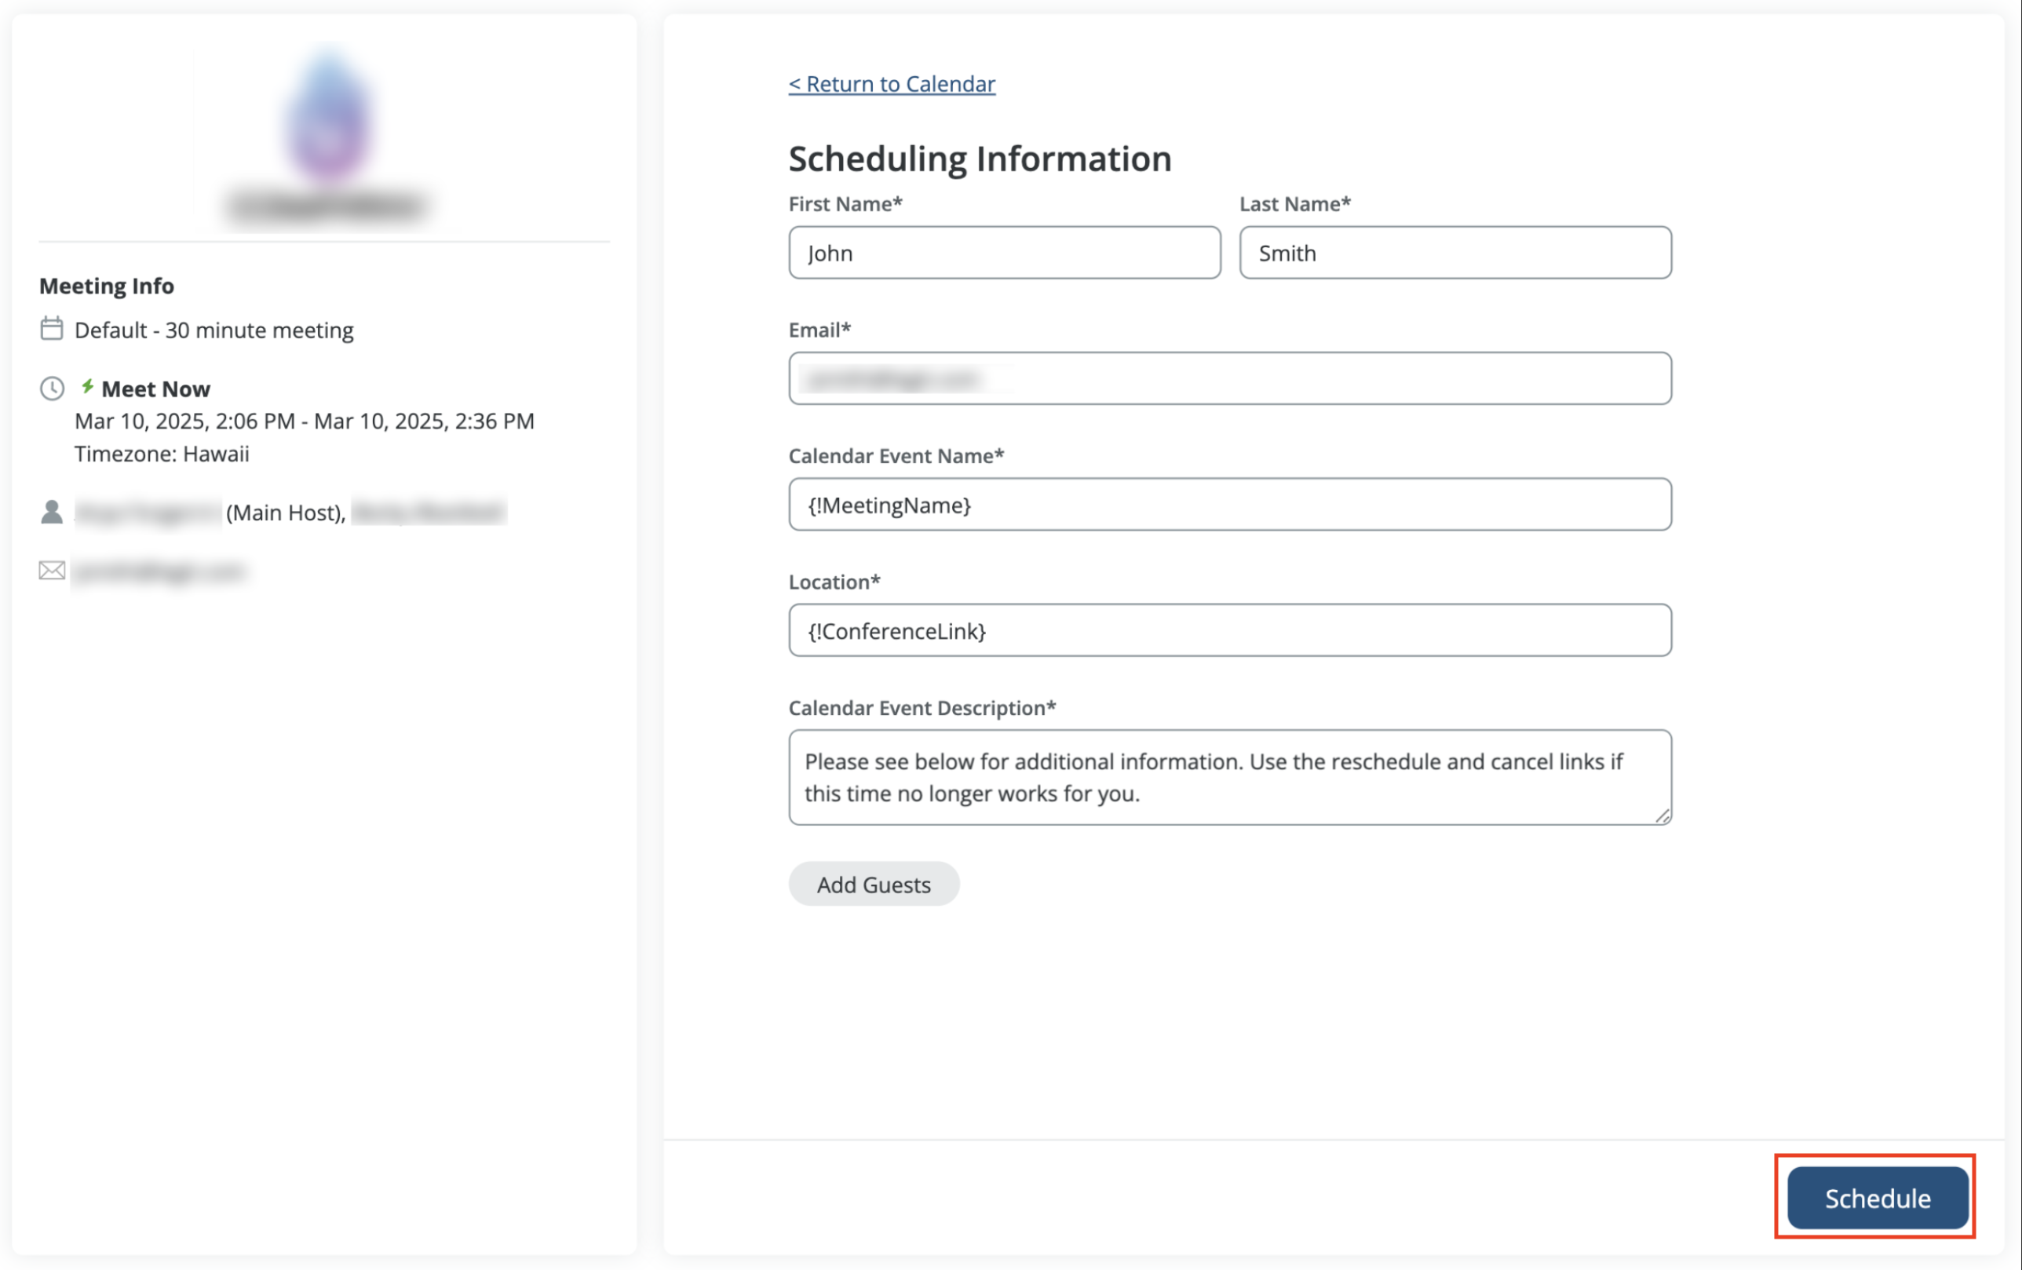The image size is (2022, 1270).
Task: Click the calendar icon beside meeting type
Action: pos(51,328)
